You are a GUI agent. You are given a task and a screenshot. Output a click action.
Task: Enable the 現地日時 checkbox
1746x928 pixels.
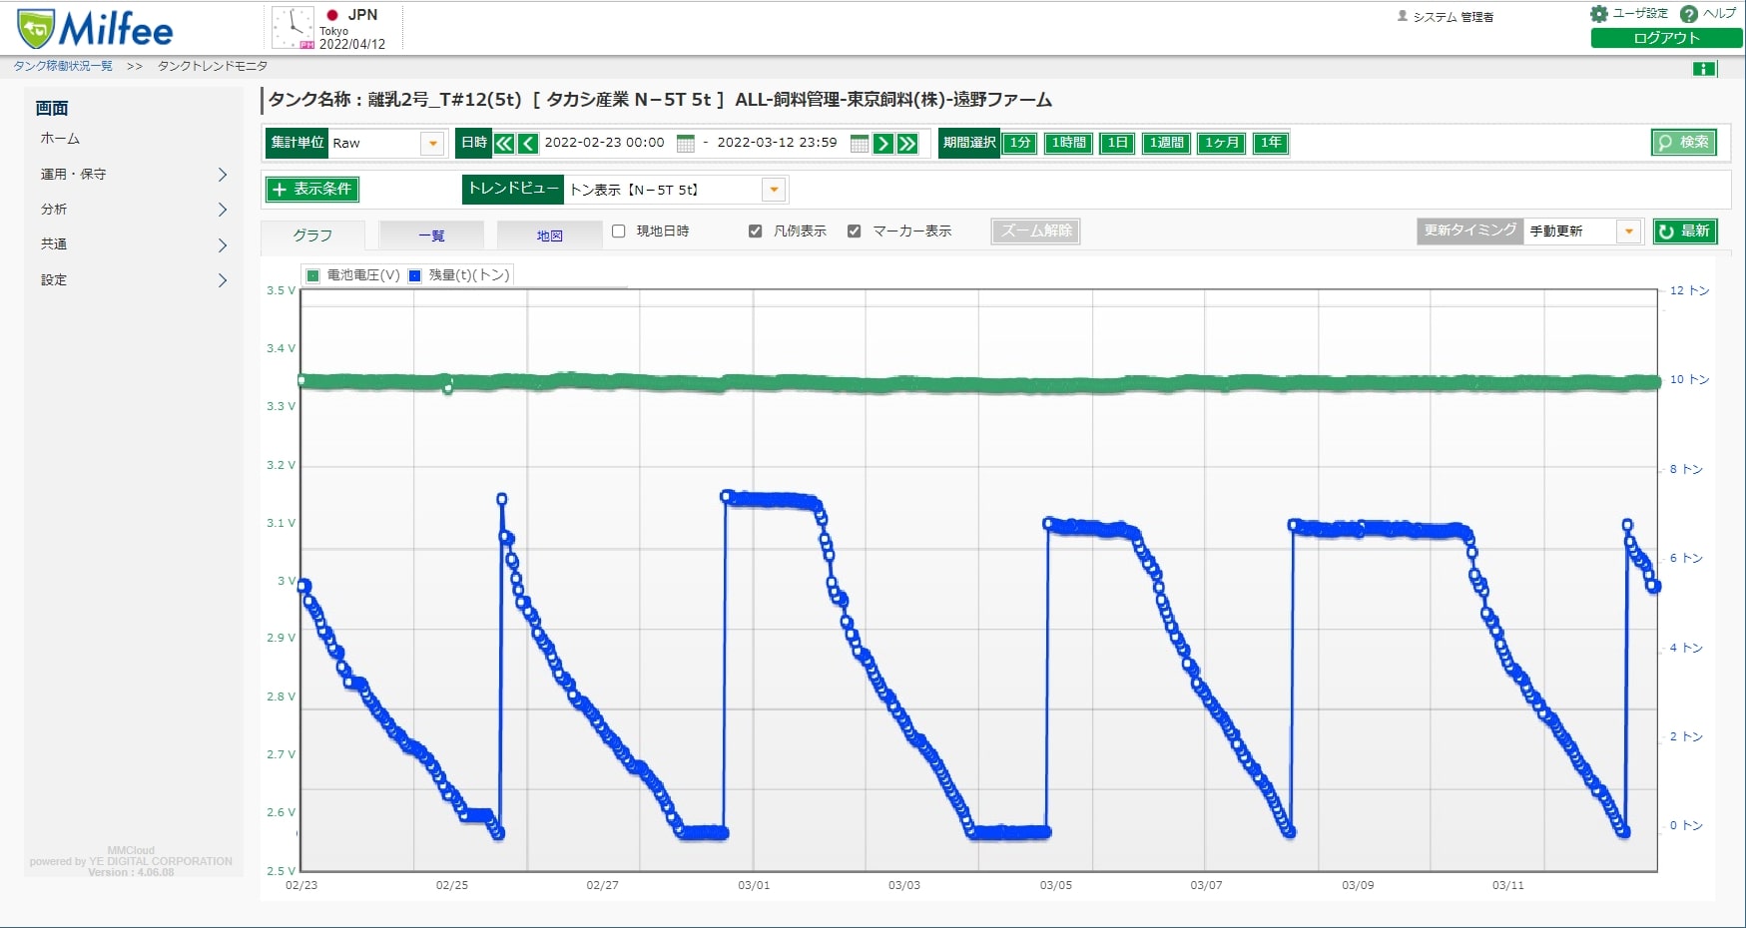pos(619,232)
